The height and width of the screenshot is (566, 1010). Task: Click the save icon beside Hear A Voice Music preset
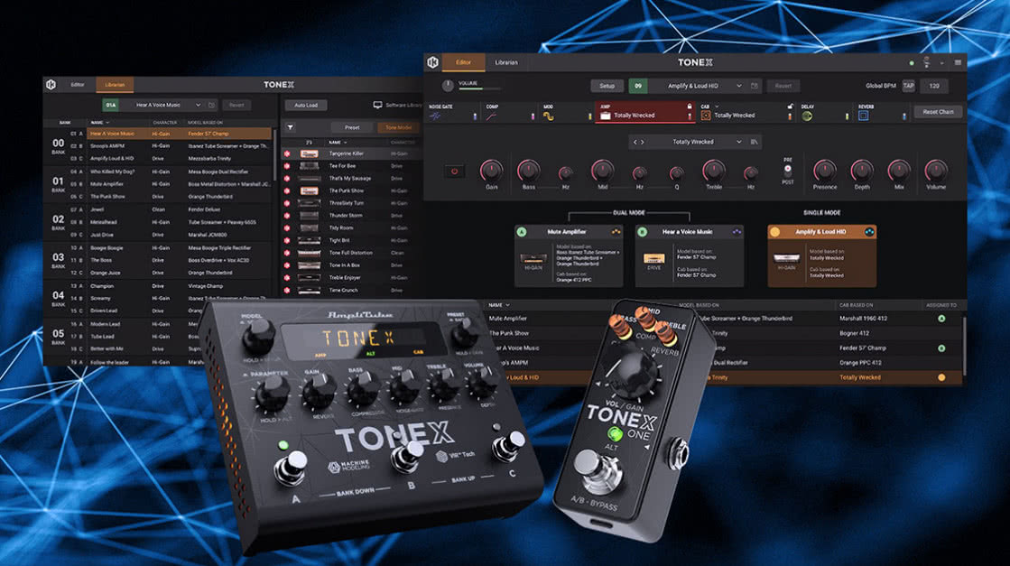click(211, 105)
